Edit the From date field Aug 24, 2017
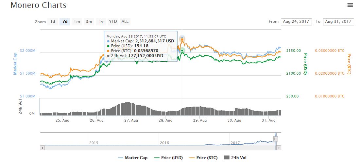 click(296, 22)
